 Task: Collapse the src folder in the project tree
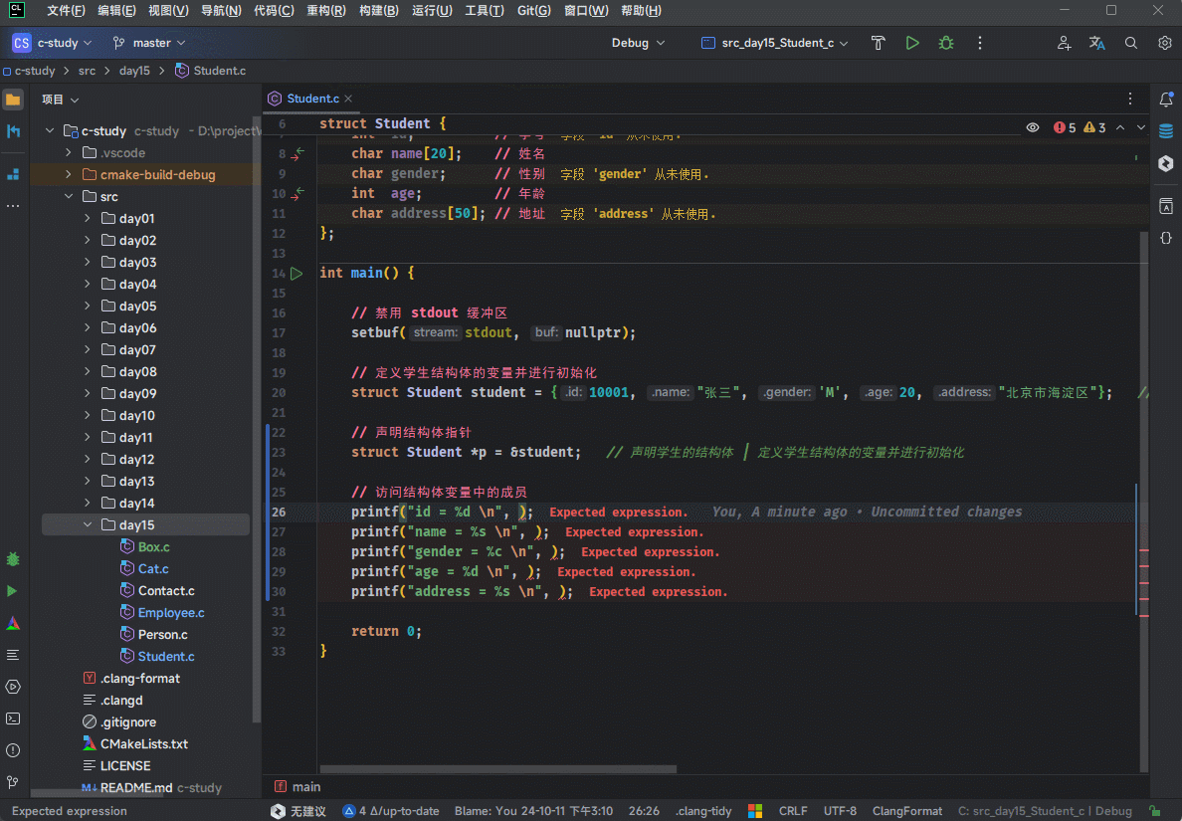pyautogui.click(x=69, y=197)
